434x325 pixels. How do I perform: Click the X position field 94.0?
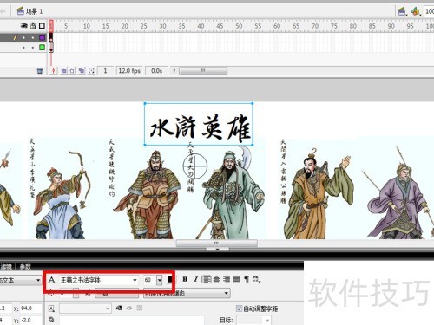point(30,309)
